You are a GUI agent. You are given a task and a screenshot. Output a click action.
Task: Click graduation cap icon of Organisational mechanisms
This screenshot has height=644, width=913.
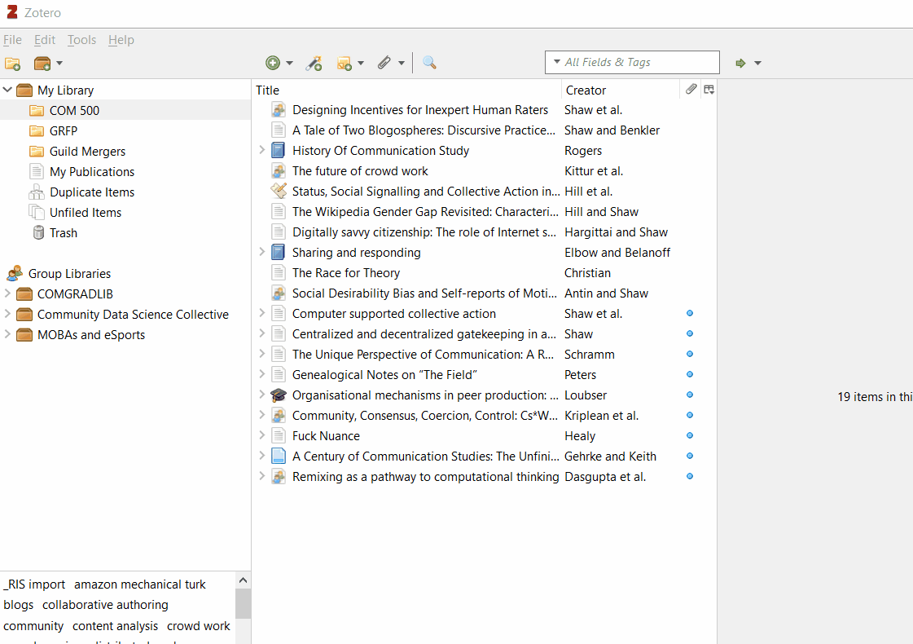[279, 395]
